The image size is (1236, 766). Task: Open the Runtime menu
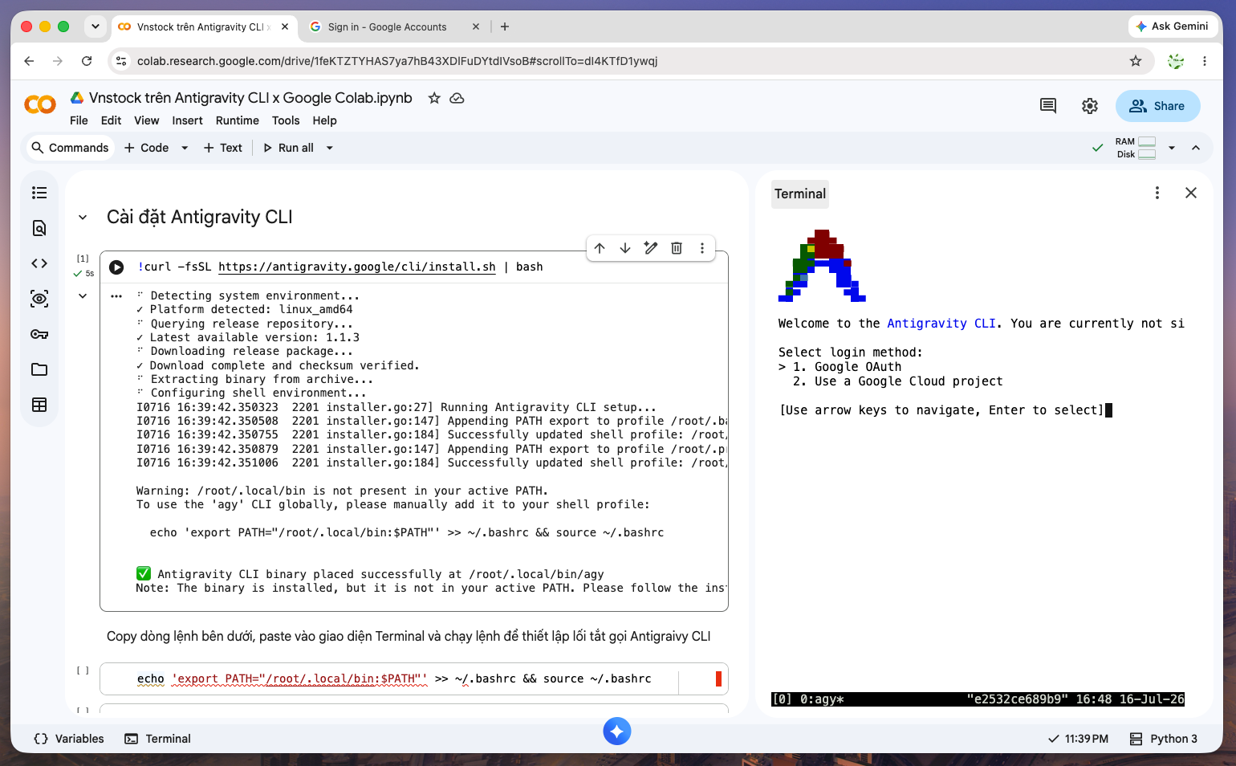pos(237,120)
